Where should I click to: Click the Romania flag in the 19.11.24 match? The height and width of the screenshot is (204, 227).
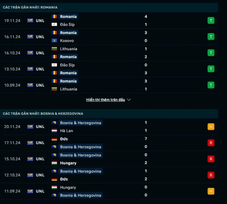54,16
